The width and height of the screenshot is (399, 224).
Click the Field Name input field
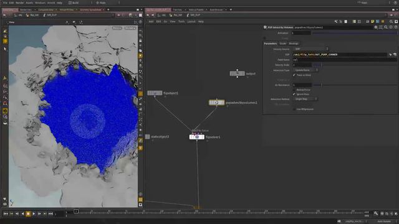tap(345, 60)
